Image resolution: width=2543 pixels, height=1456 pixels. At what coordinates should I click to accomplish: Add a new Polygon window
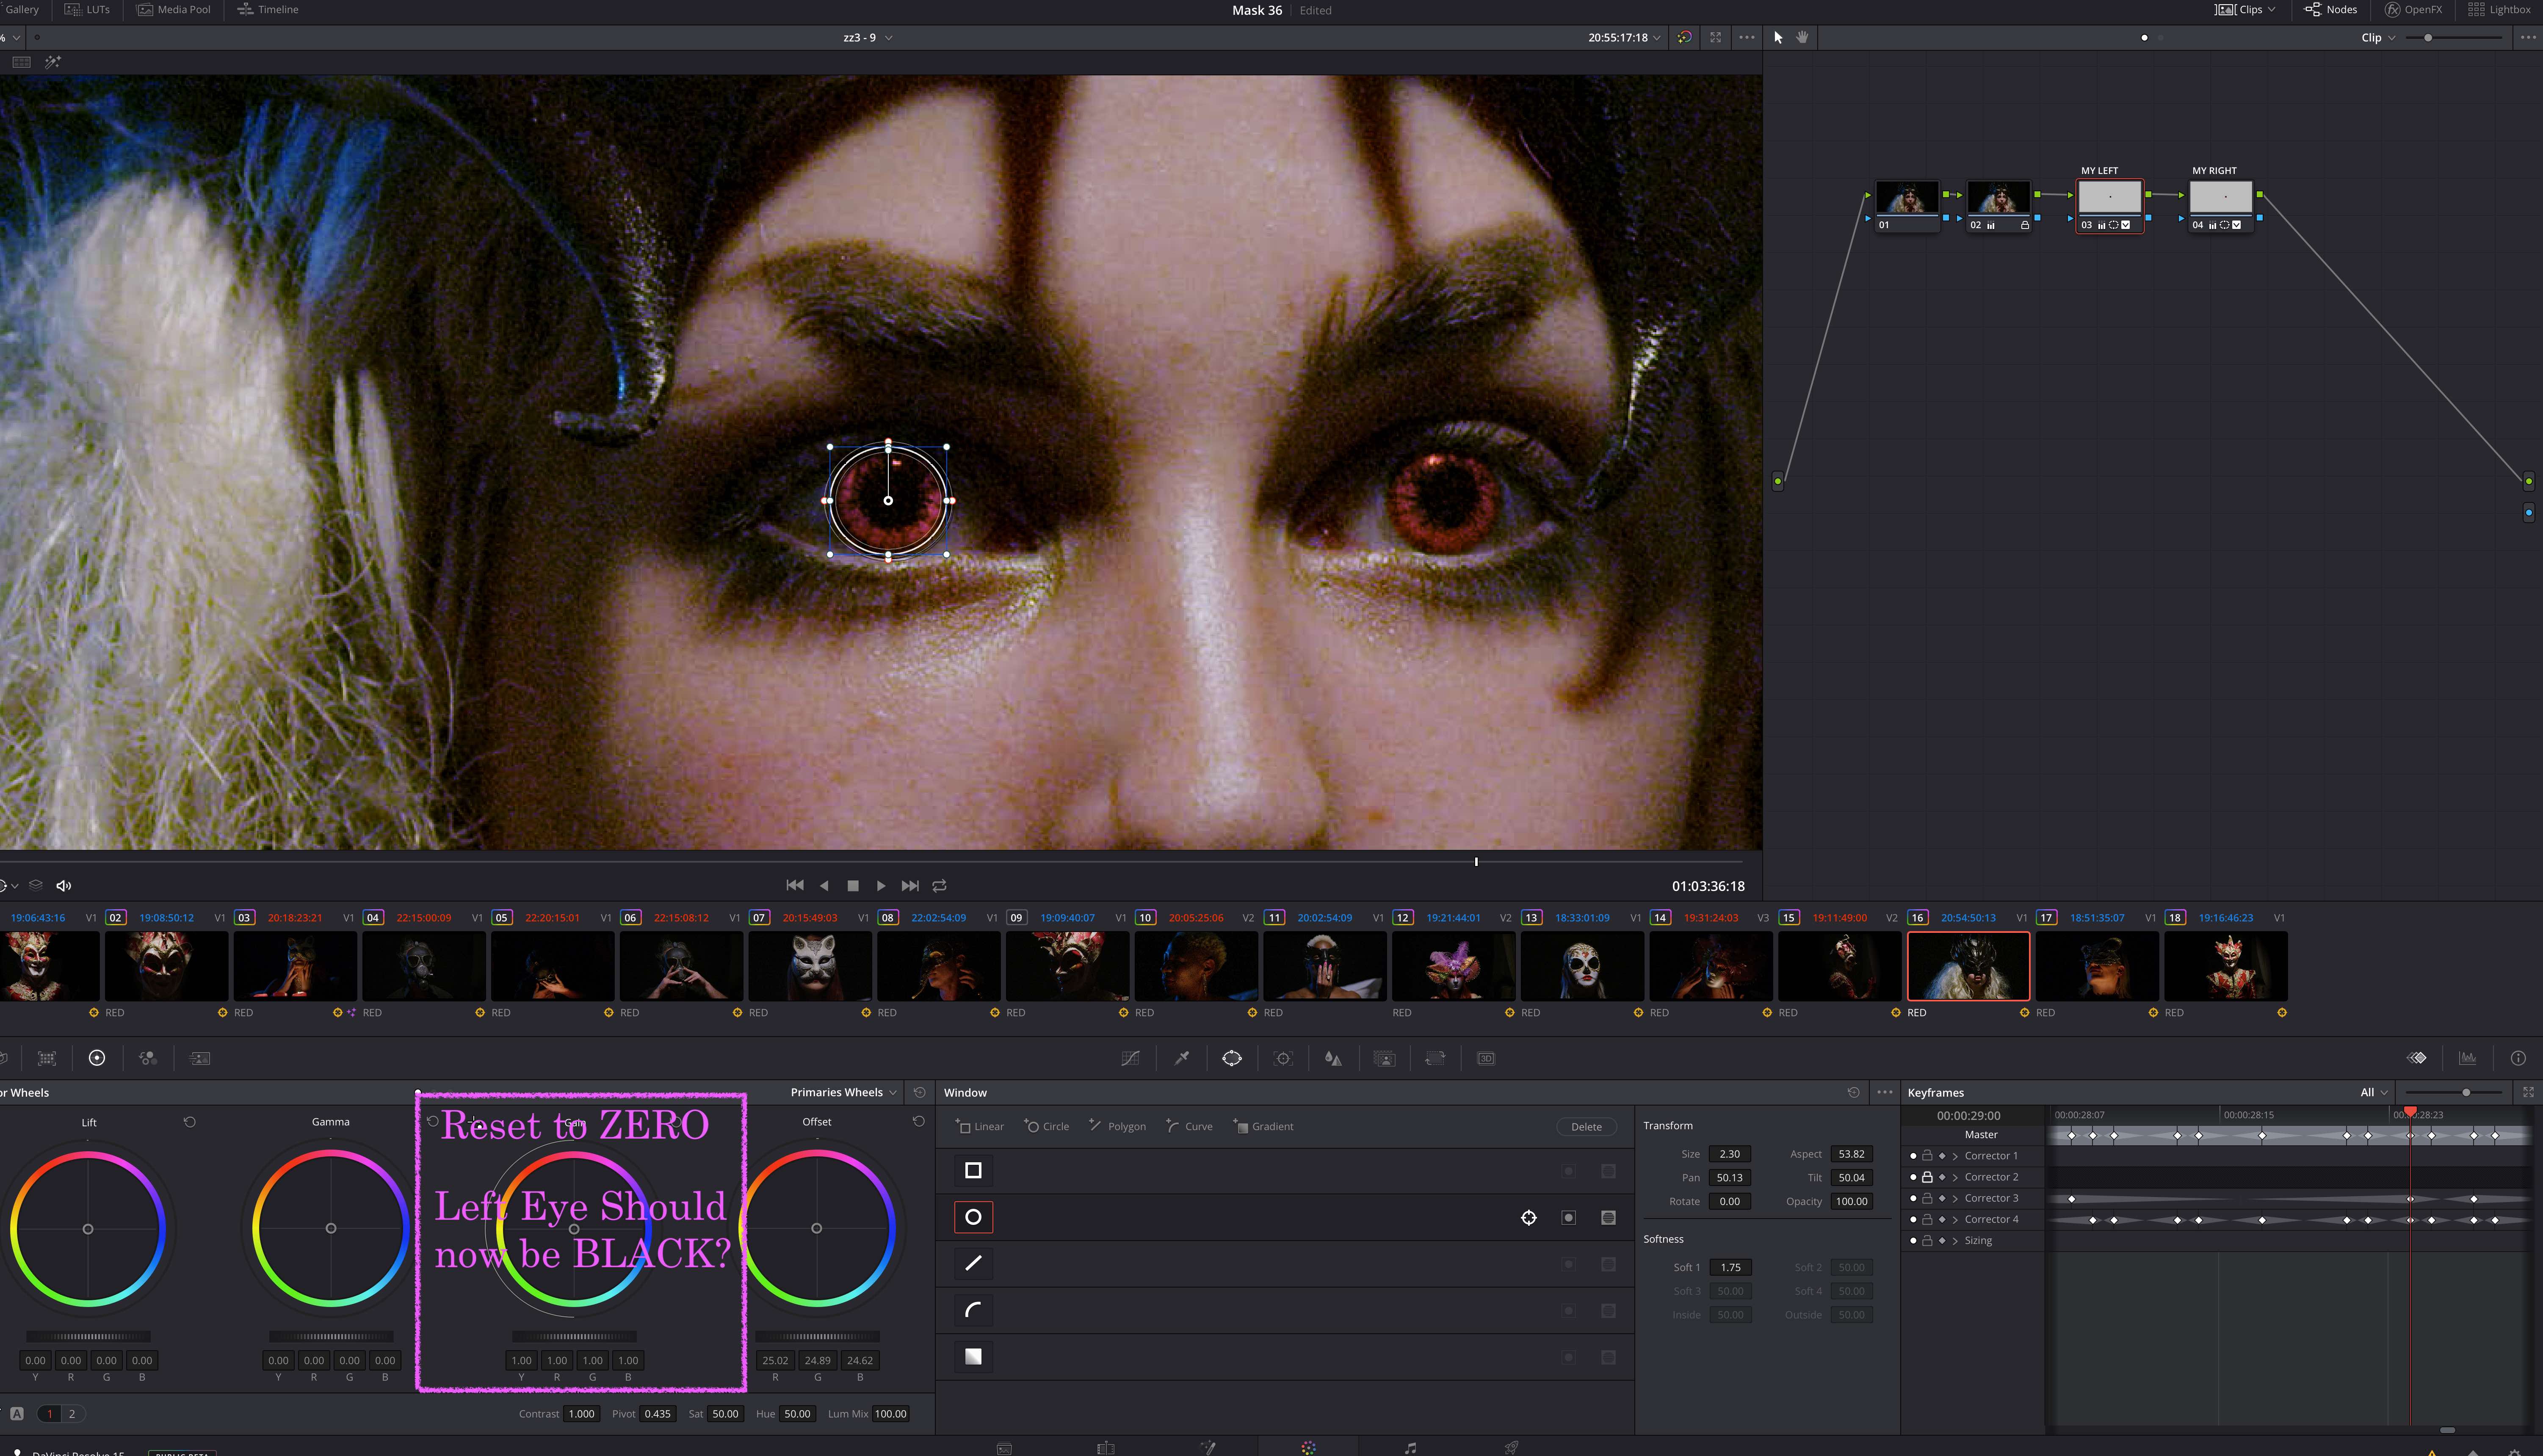click(1117, 1127)
